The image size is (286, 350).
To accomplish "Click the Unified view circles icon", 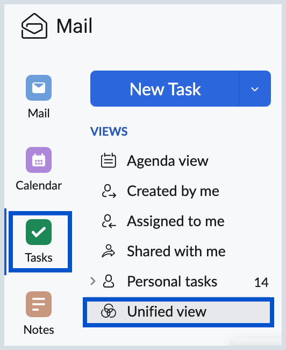I will coord(109,311).
